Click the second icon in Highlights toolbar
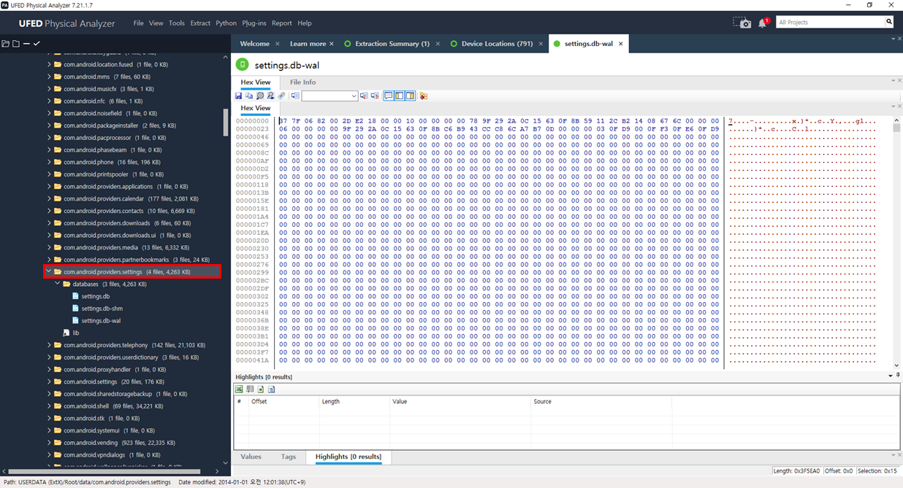This screenshot has height=488, width=903. 250,390
